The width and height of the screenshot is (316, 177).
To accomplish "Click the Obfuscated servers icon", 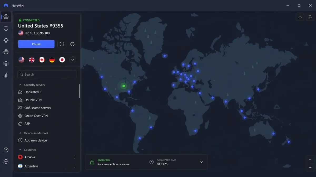I will click(x=20, y=108).
